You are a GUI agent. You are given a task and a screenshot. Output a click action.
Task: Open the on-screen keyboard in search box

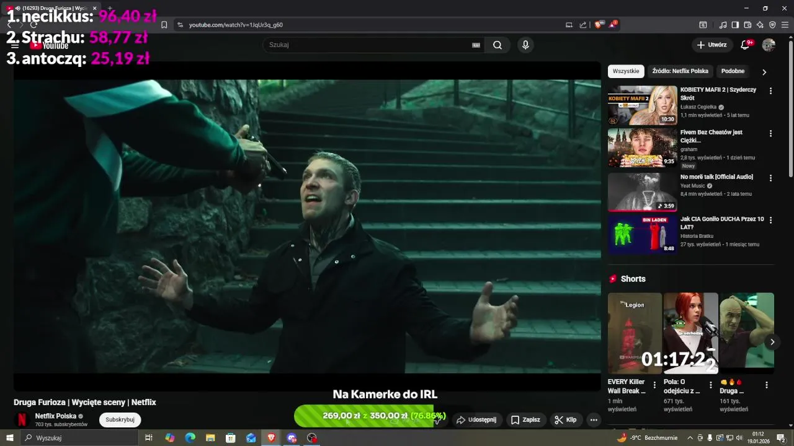(476, 45)
